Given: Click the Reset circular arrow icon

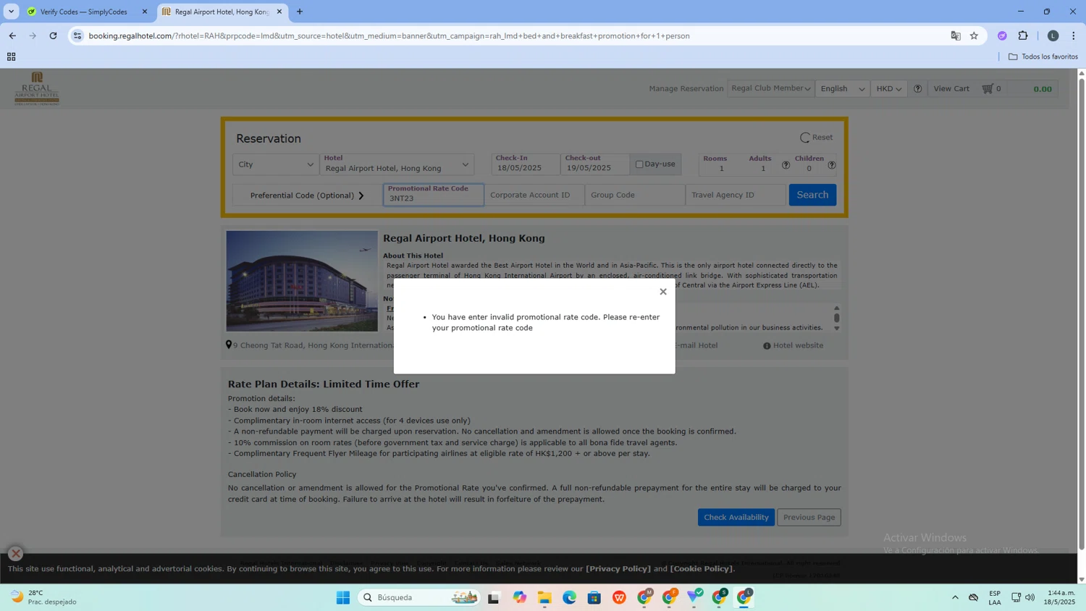Looking at the screenshot, I should pyautogui.click(x=804, y=138).
